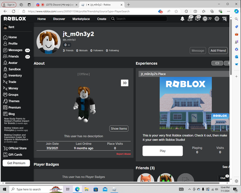Image resolution: width=241 pixels, height=193 pixels.
Task: Toggle the 3D avatar view
Action: click(124, 83)
